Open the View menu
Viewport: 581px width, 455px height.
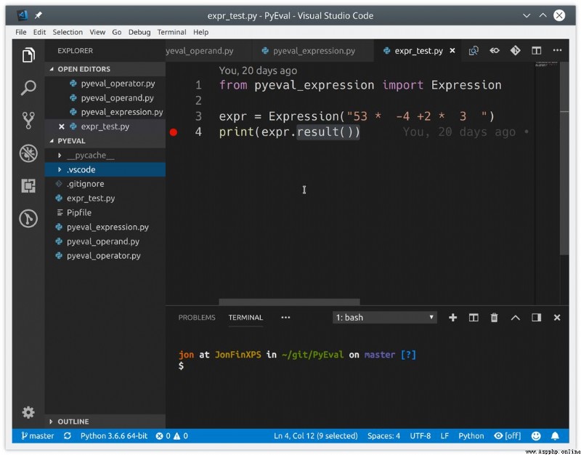[x=97, y=32]
